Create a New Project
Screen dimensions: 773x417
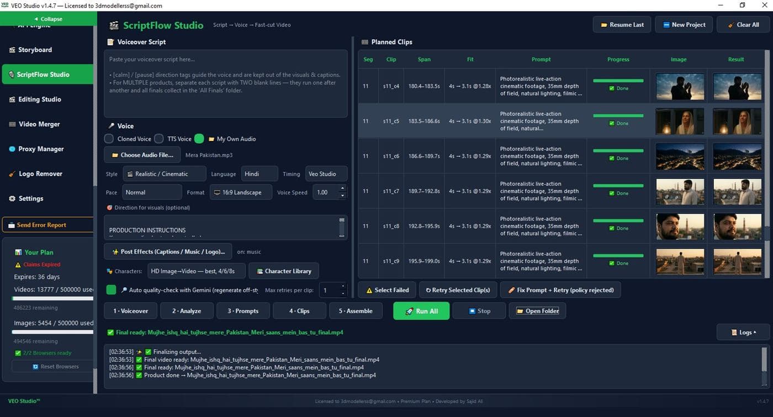coord(684,25)
